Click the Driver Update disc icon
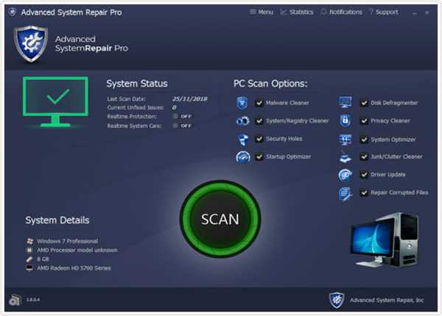Image resolution: width=442 pixels, height=316 pixels. pos(345,175)
